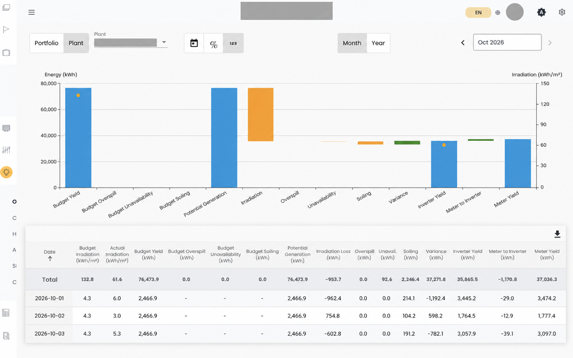Screen dimensions: 573x358
Task: Click the Inverter Yield blue bar
Action: coord(444,164)
